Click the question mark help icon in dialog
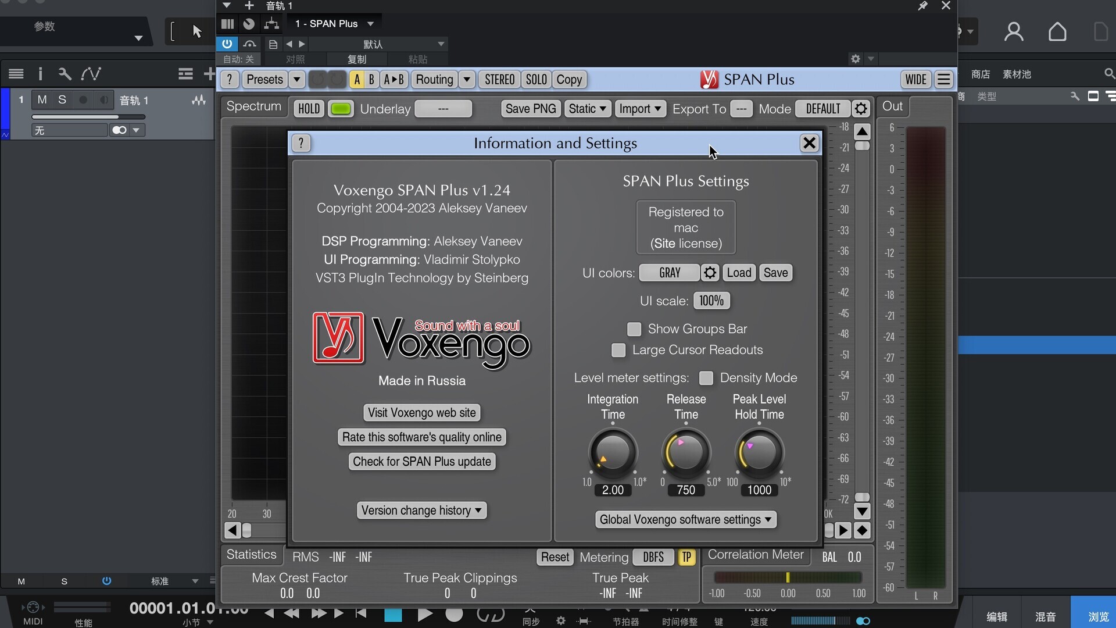The height and width of the screenshot is (628, 1116). point(301,143)
